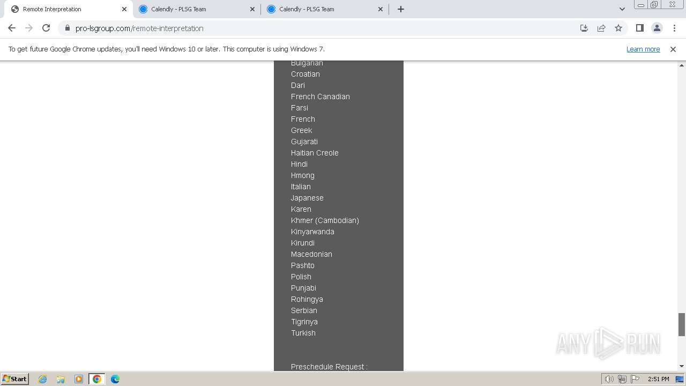Select the Tigrinya entry
686x386 pixels.
(x=304, y=322)
